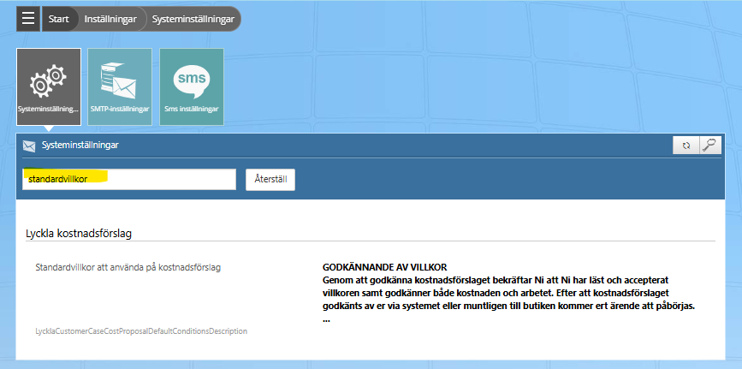
Task: Click the LycklaCustomerCaseCostProposalDefaultConditionsDescription key text
Action: [141, 331]
